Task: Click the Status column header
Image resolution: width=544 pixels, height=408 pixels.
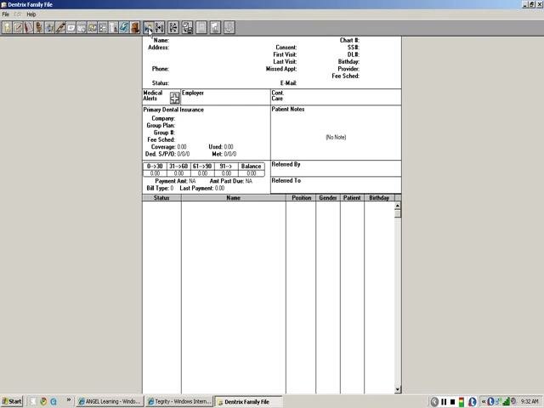Action: click(161, 198)
